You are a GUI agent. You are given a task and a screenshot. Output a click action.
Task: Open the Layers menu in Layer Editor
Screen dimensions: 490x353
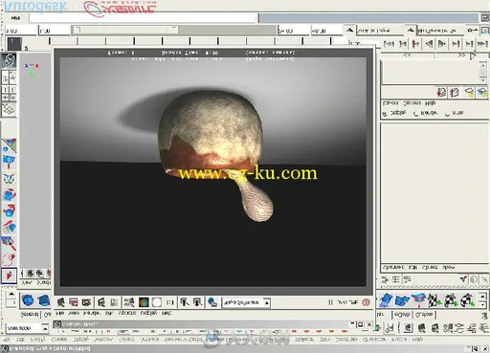click(x=390, y=103)
